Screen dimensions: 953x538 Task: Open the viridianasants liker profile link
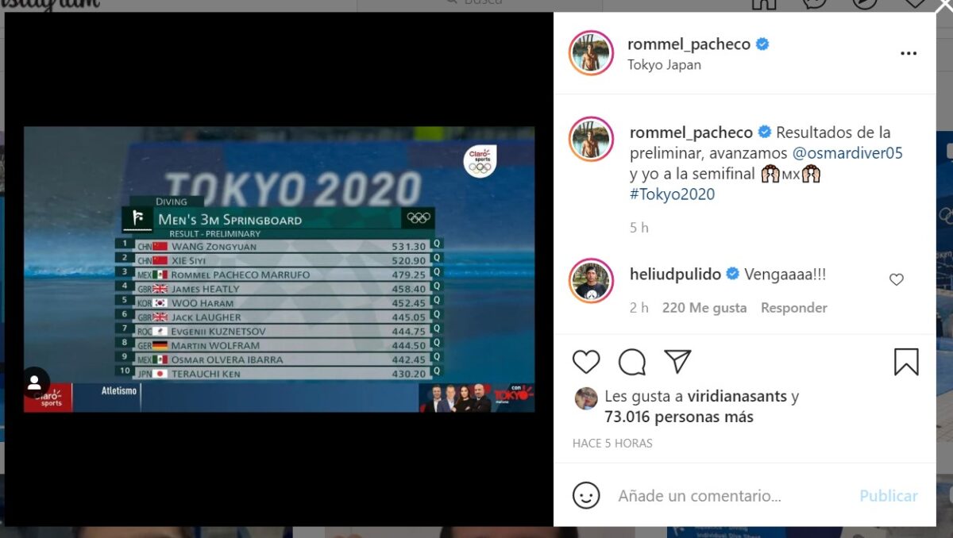click(x=736, y=396)
